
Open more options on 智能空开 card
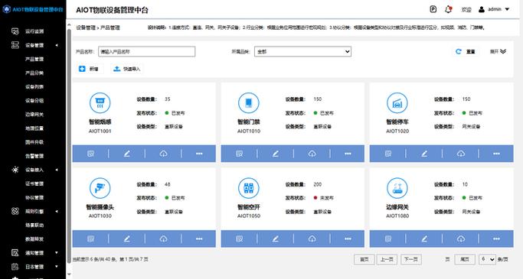click(348, 238)
